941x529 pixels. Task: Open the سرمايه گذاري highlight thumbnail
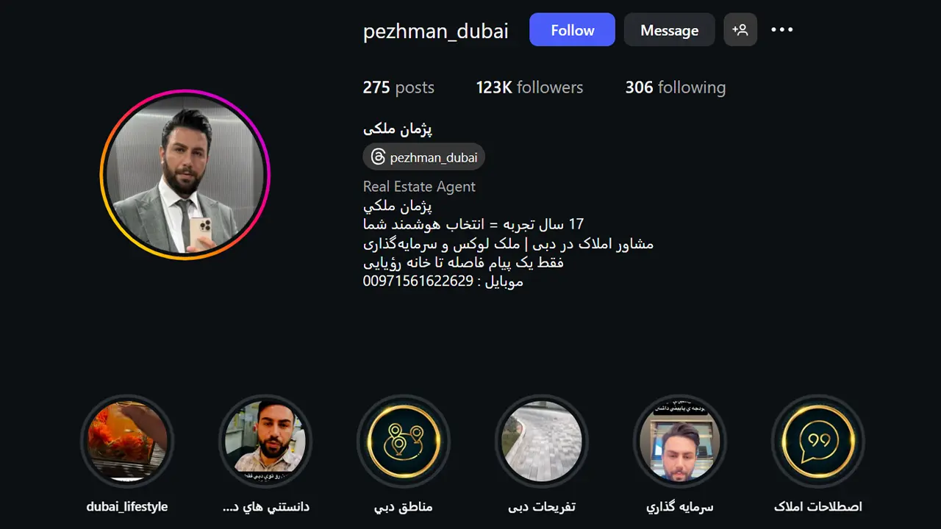(x=680, y=442)
